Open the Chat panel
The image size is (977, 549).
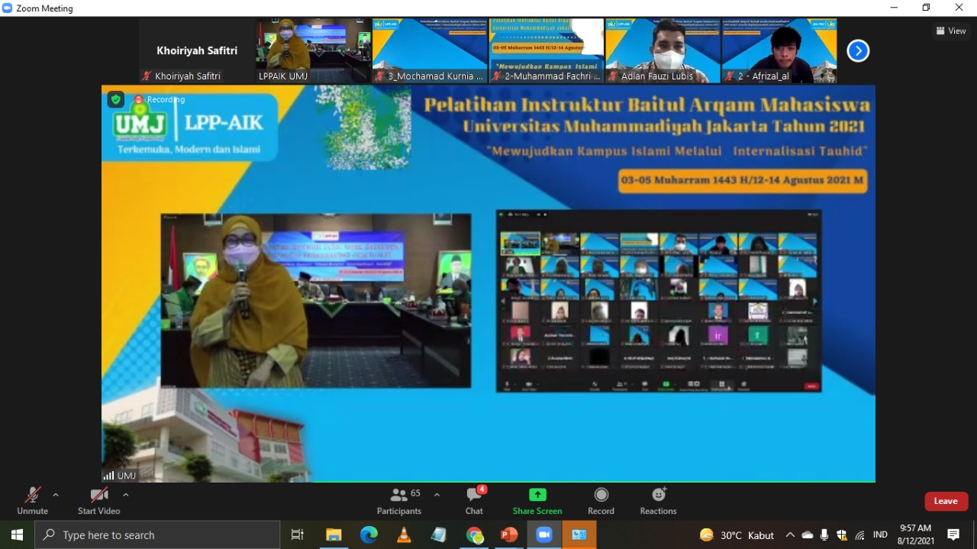click(474, 501)
